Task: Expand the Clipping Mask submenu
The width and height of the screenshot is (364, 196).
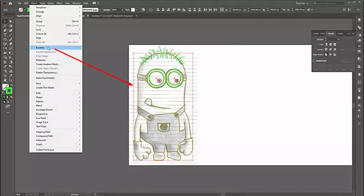Action: (x=56, y=132)
